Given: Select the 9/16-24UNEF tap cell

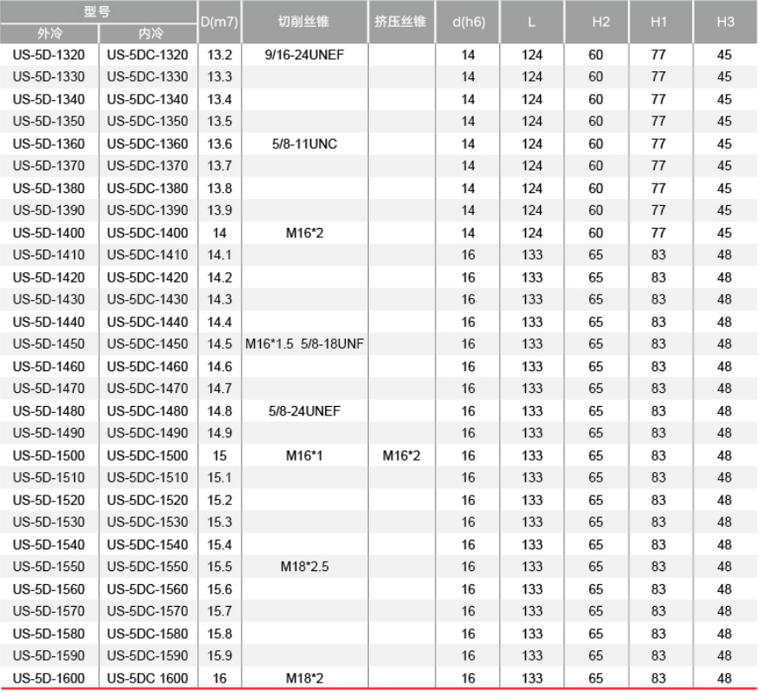Looking at the screenshot, I should pyautogui.click(x=303, y=55).
